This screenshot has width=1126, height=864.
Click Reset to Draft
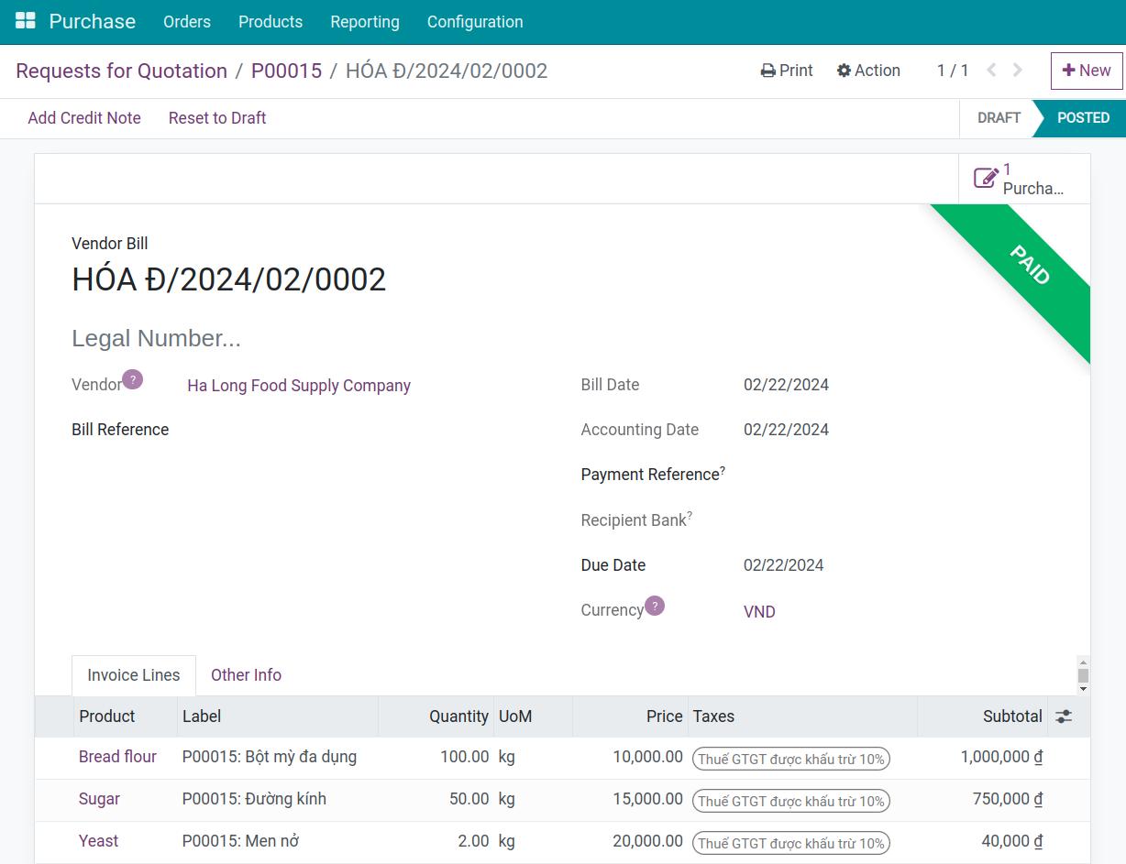point(217,118)
